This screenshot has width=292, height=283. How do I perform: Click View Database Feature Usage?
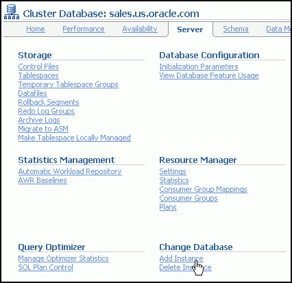point(209,75)
